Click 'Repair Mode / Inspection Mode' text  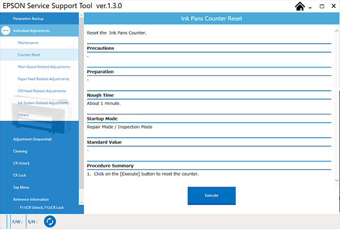pos(120,127)
